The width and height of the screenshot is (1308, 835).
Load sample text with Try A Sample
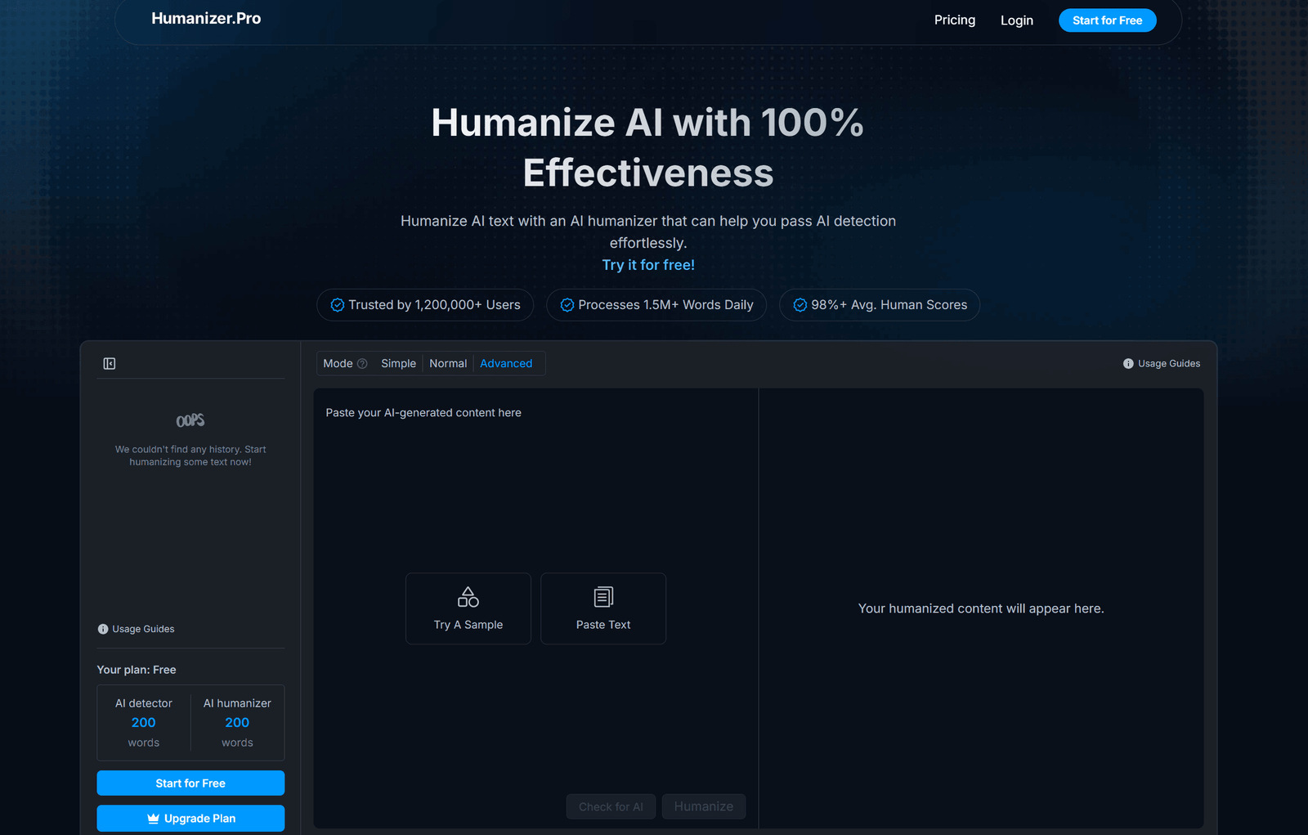[x=468, y=608]
